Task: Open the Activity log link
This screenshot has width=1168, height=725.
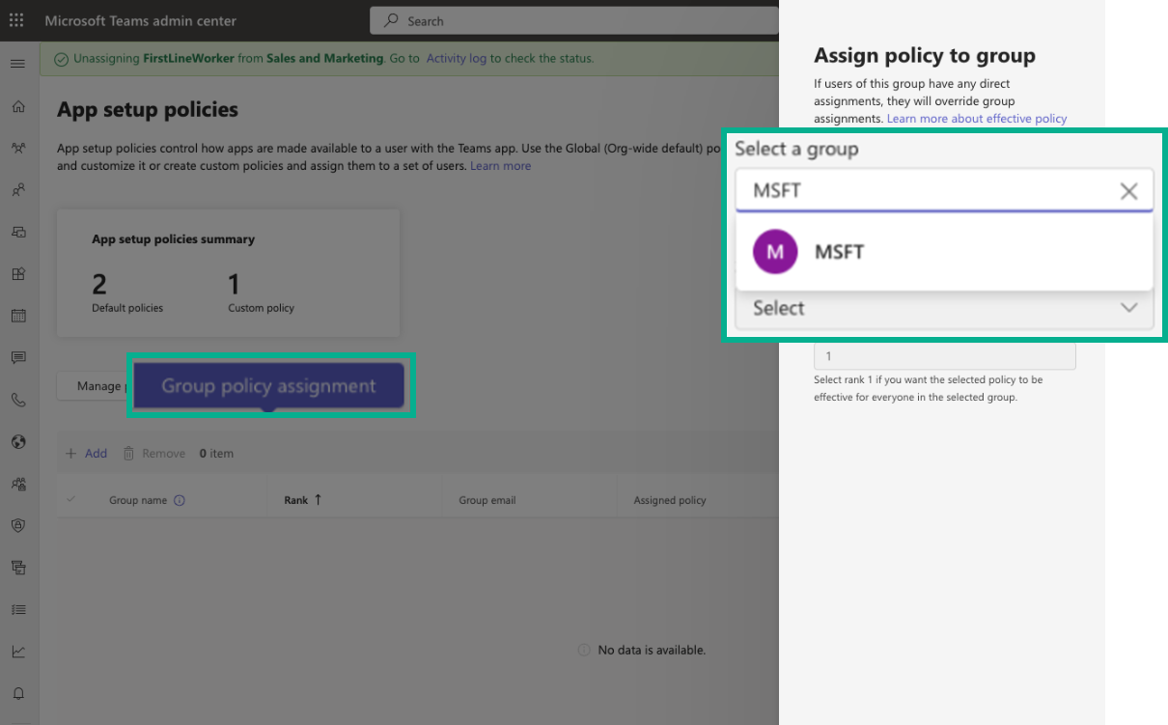Action: pyautogui.click(x=457, y=58)
